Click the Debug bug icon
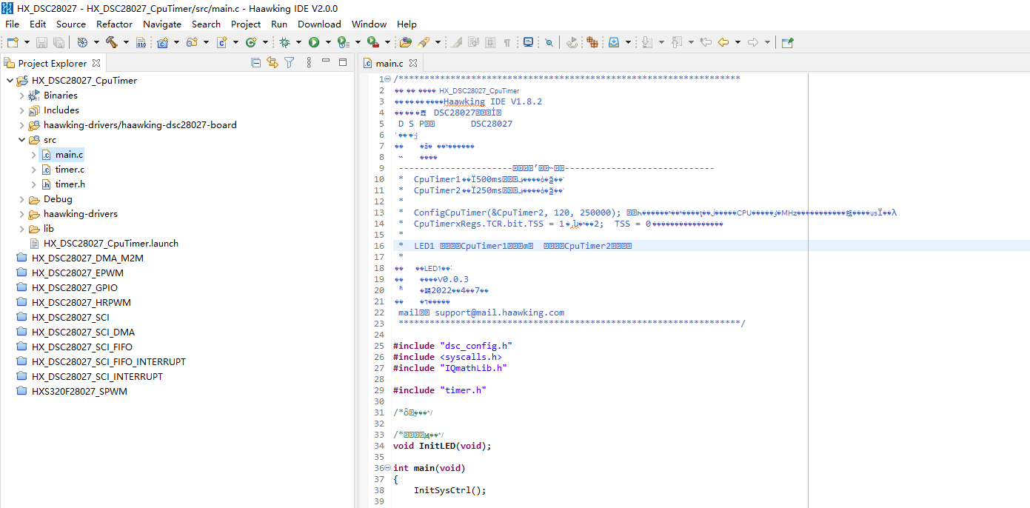 coord(284,42)
